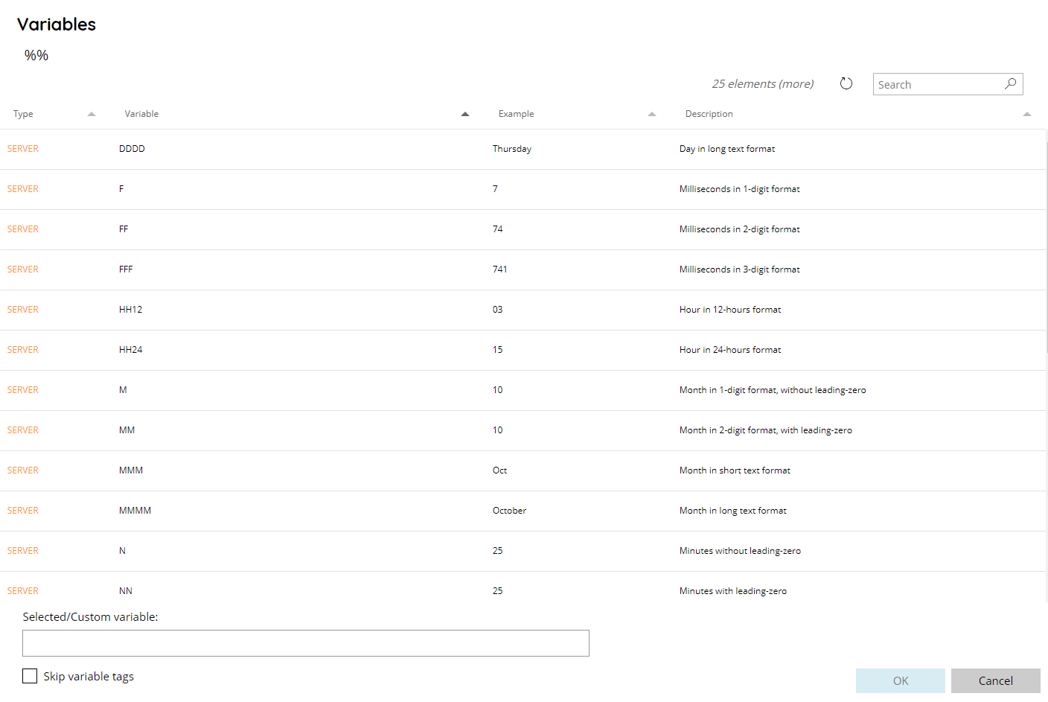1048x702 pixels.
Task: Sort by Variable column arrow
Action: 465,114
